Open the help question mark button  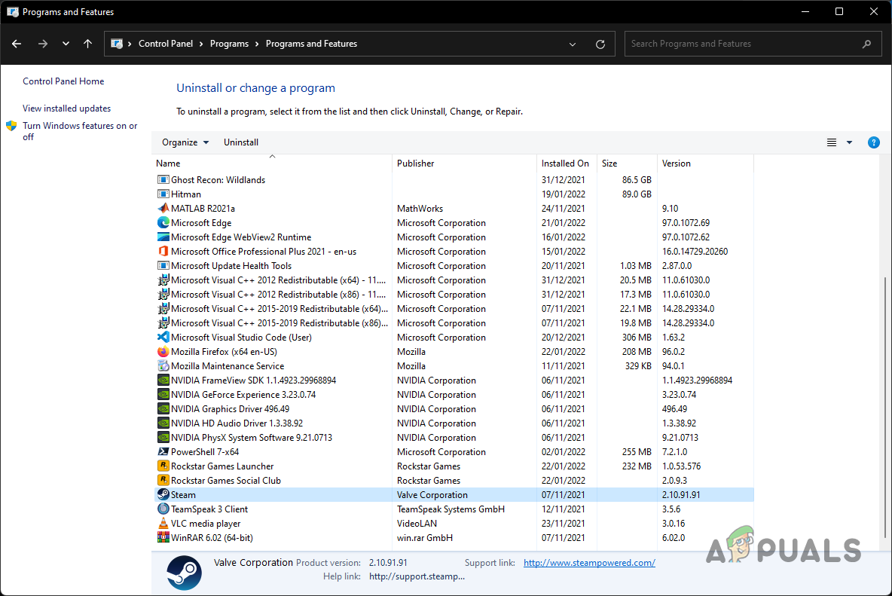pos(873,142)
